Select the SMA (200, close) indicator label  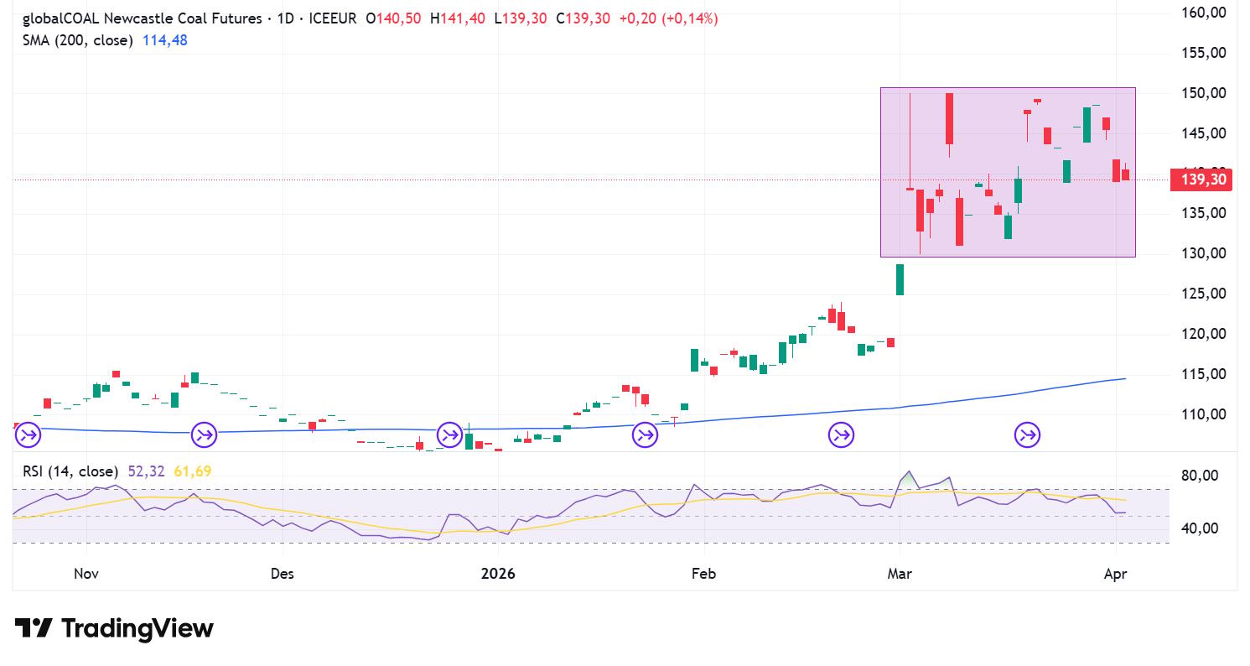(x=78, y=40)
